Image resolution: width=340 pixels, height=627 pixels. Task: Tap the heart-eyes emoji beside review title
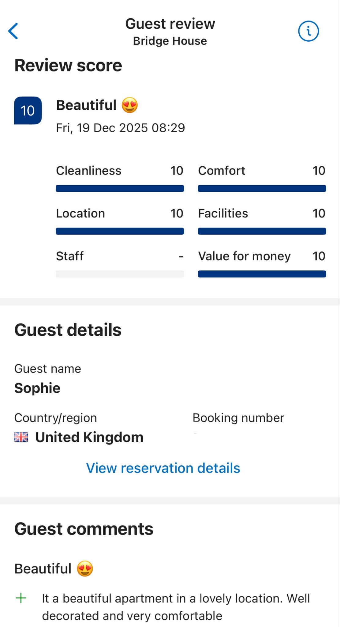click(x=130, y=105)
